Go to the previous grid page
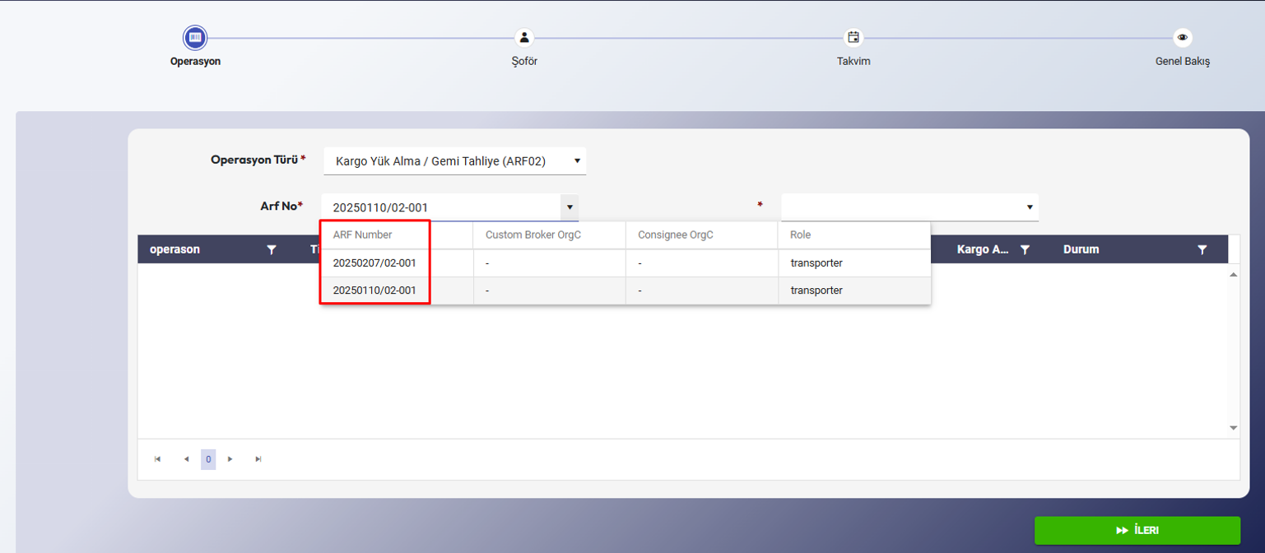Image resolution: width=1265 pixels, height=553 pixels. point(186,459)
